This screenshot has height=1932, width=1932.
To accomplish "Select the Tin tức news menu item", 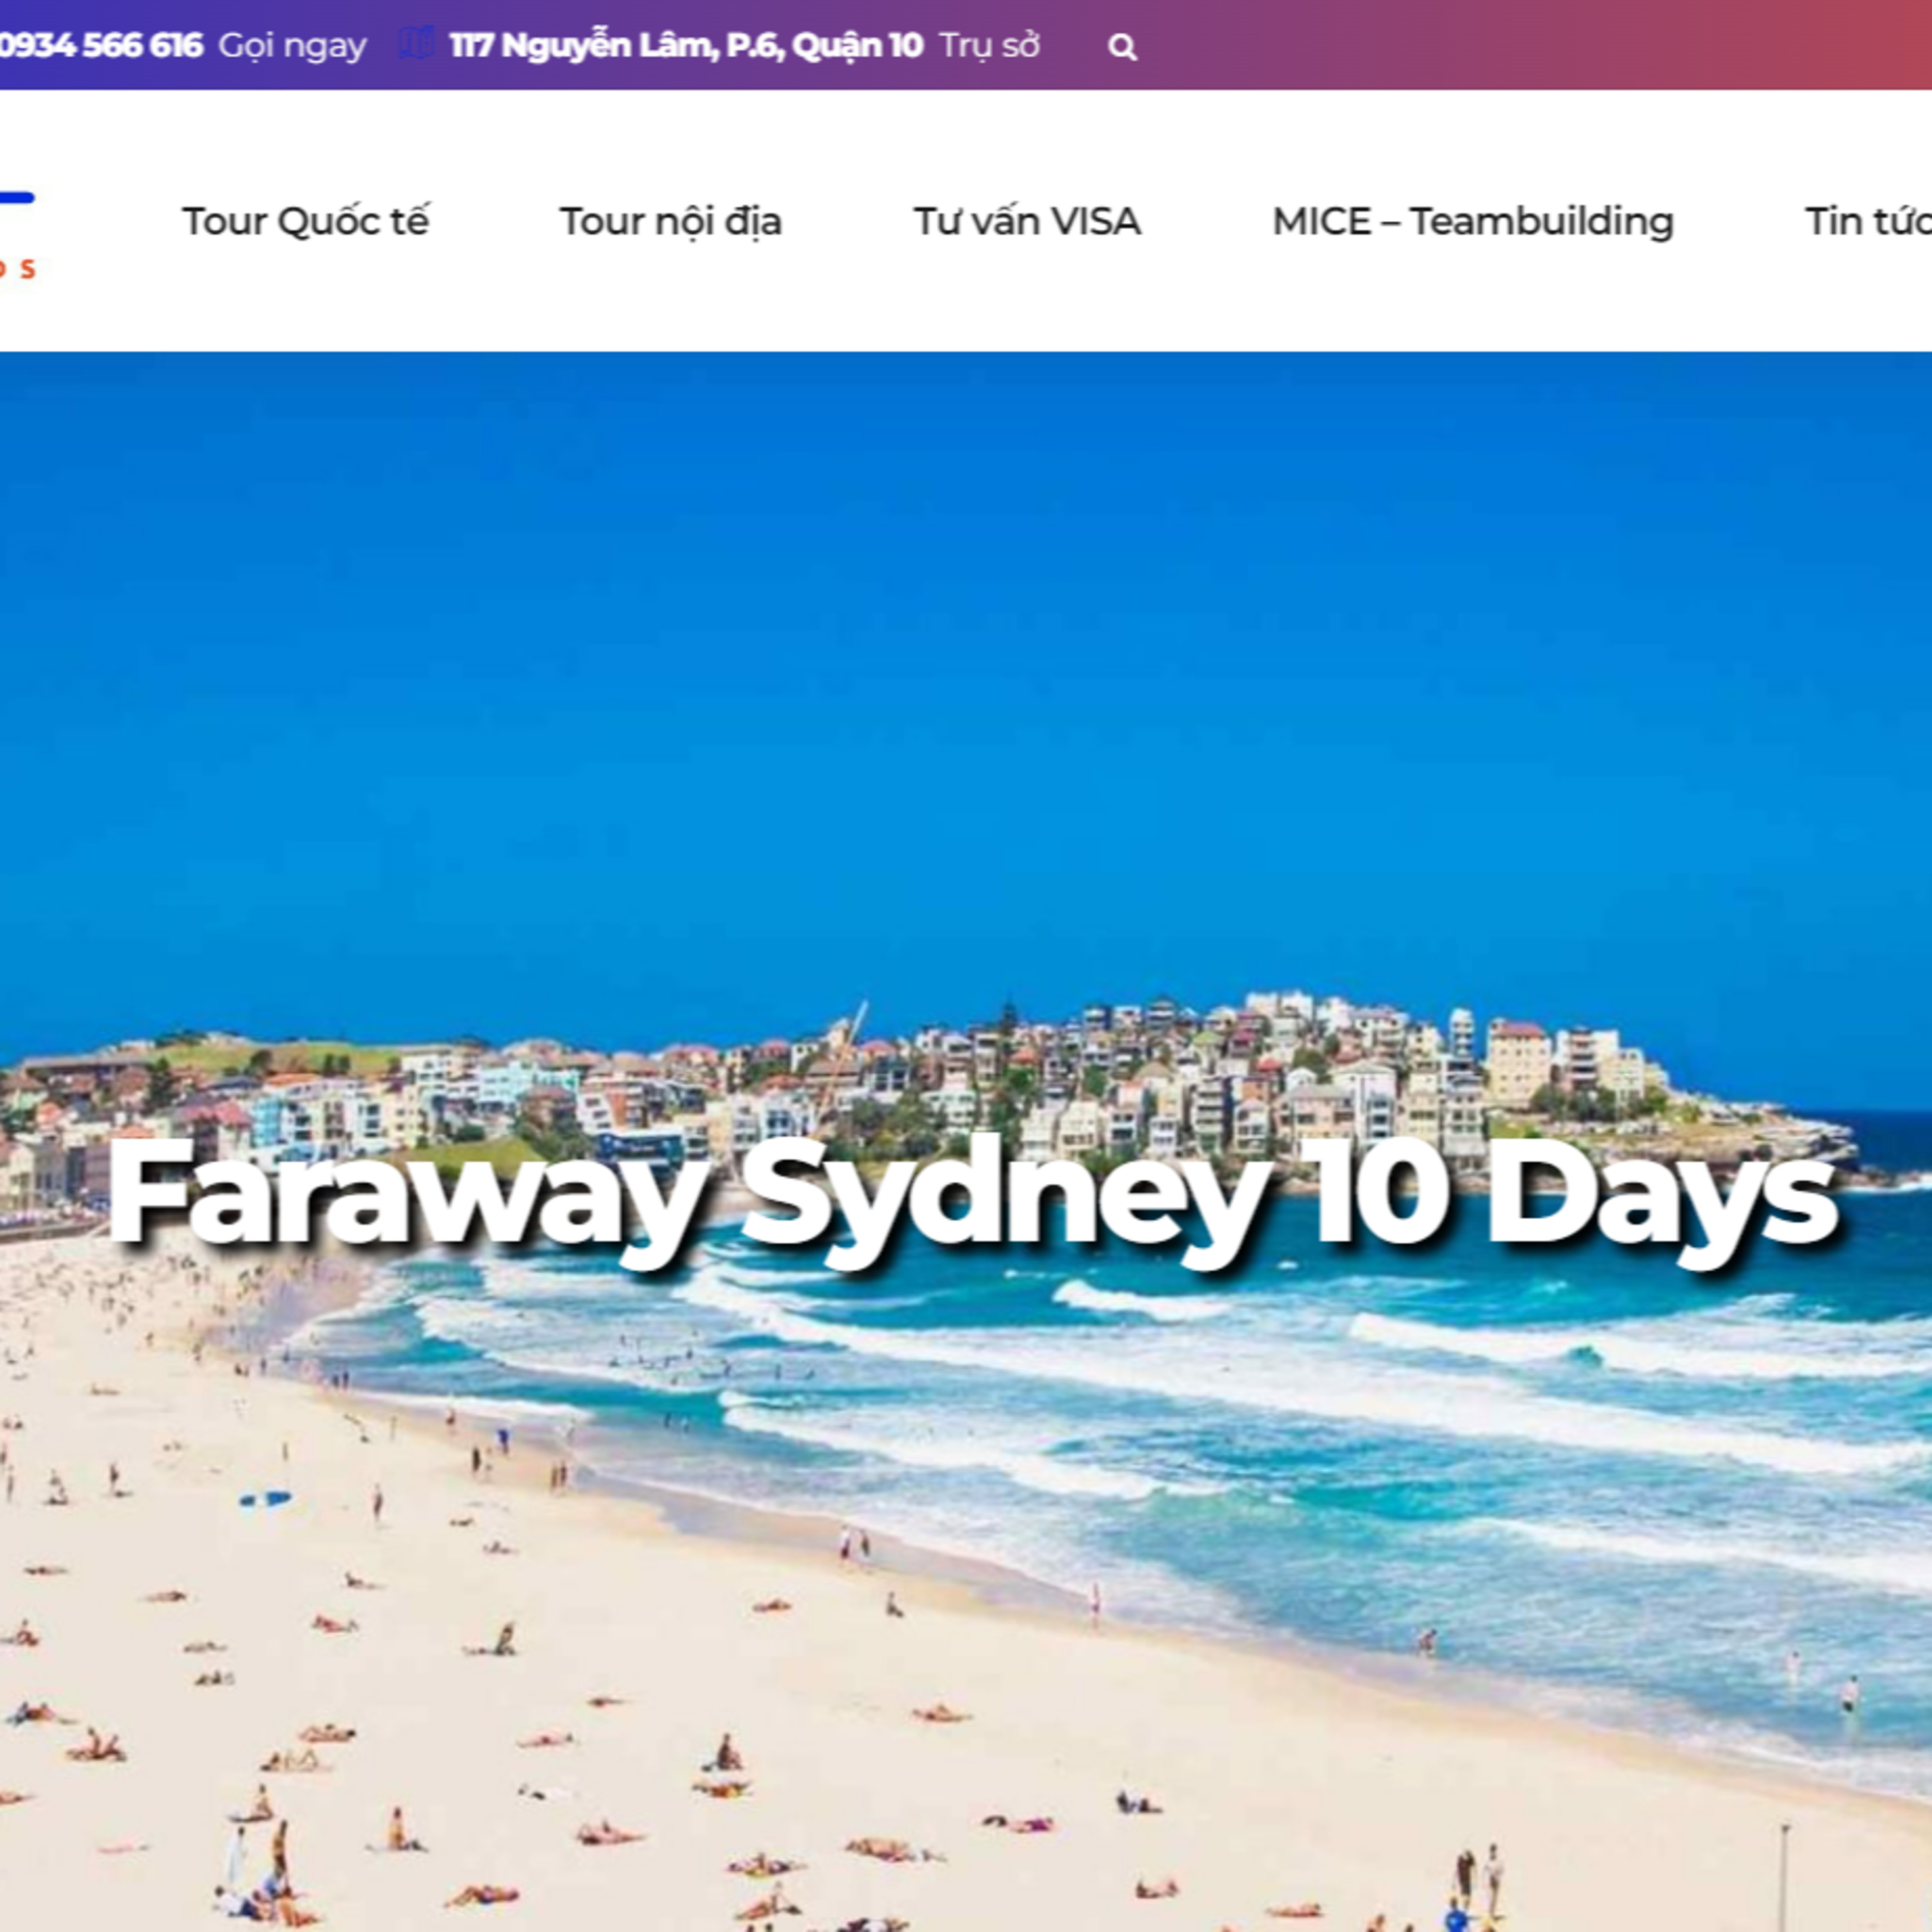I will (x=1868, y=221).
